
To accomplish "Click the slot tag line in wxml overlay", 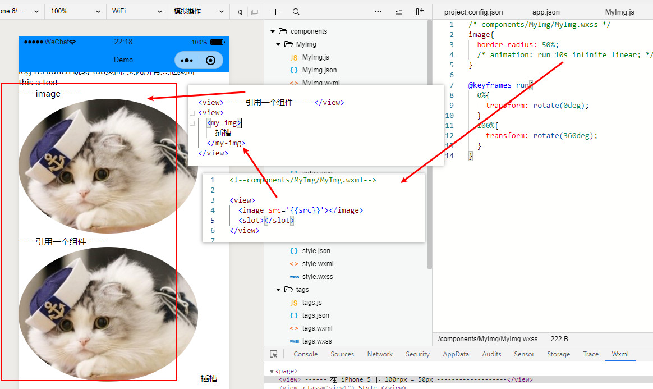I will [266, 221].
